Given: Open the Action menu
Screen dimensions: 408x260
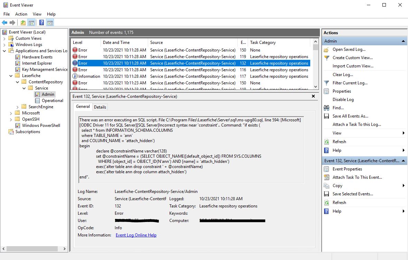Looking at the screenshot, I should click(21, 14).
